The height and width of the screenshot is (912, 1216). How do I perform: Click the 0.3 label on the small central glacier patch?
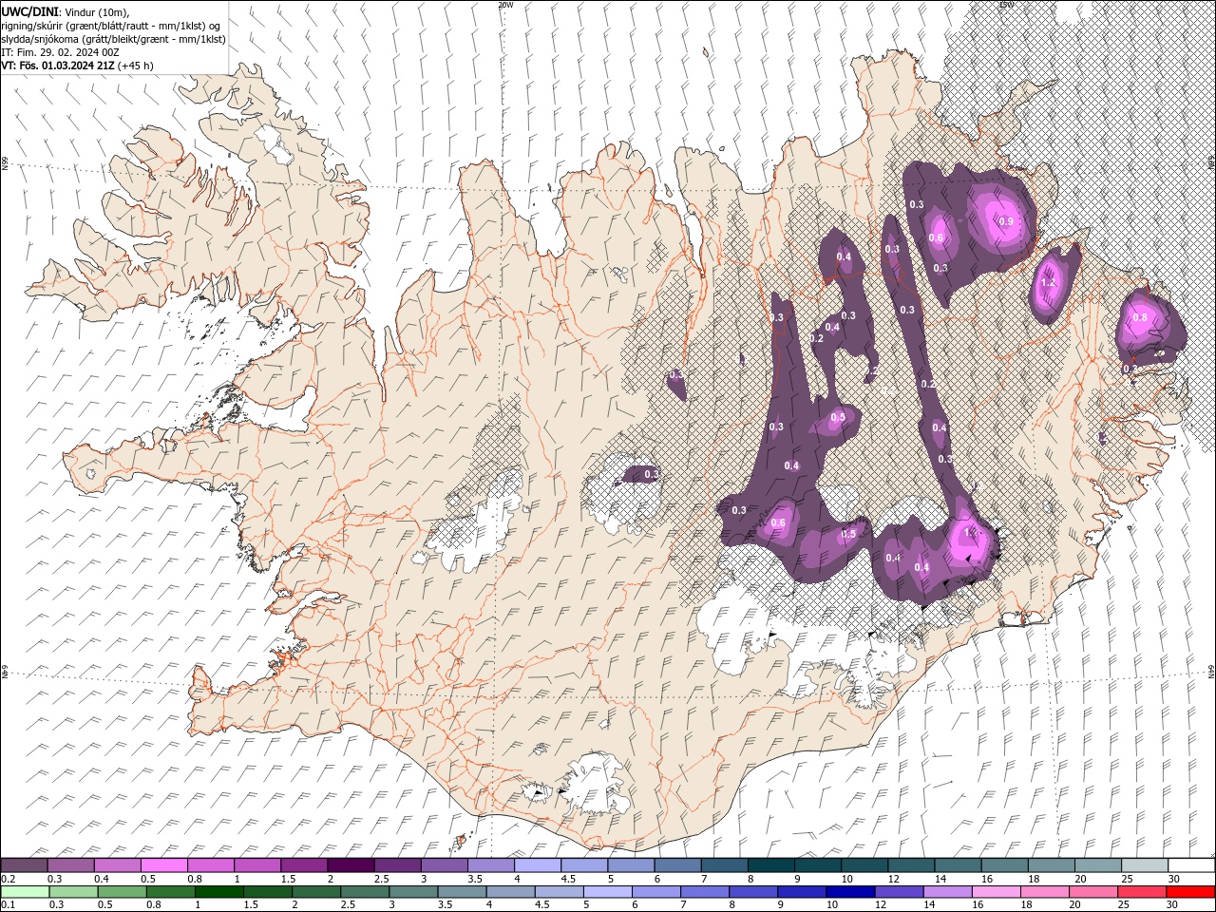652,474
